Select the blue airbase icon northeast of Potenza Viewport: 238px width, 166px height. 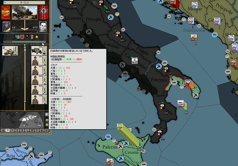pos(159,66)
